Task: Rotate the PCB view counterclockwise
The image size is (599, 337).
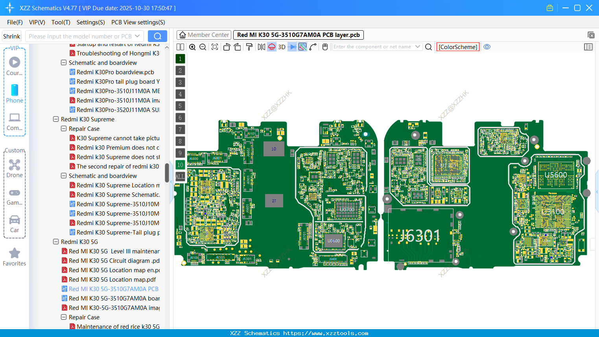Action: tap(227, 47)
